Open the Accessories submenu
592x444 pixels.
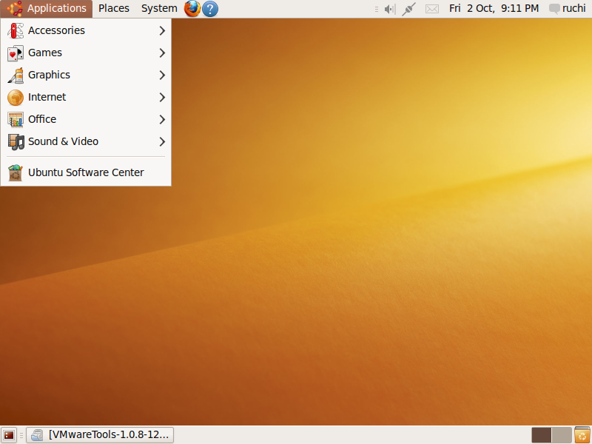tap(86, 30)
